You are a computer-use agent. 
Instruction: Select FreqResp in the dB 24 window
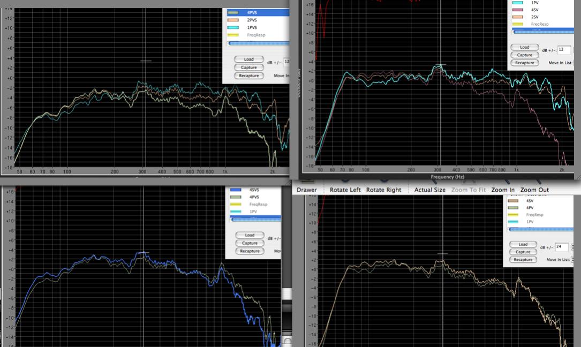tap(535, 215)
